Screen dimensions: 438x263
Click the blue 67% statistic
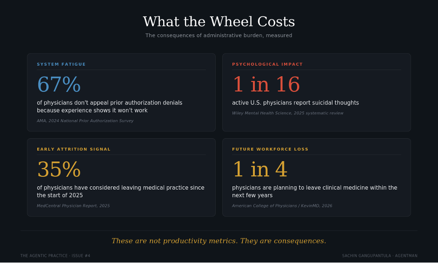(59, 85)
